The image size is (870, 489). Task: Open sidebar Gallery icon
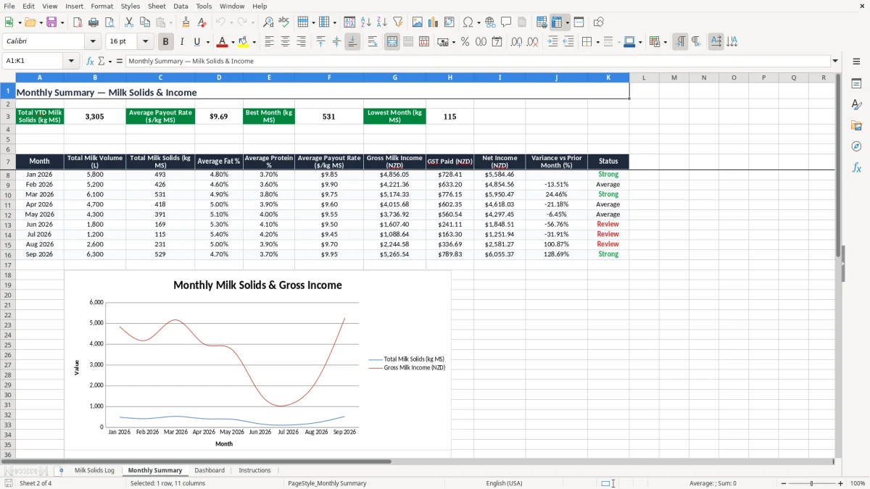856,126
